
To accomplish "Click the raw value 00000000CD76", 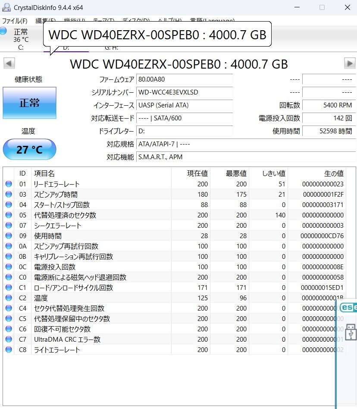I will pos(322,236).
